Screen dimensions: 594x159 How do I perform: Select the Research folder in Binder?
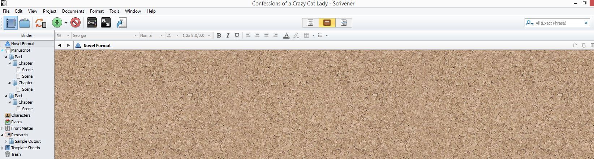click(x=19, y=135)
